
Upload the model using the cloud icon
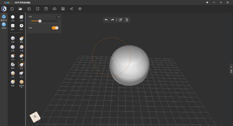coord(55,9)
